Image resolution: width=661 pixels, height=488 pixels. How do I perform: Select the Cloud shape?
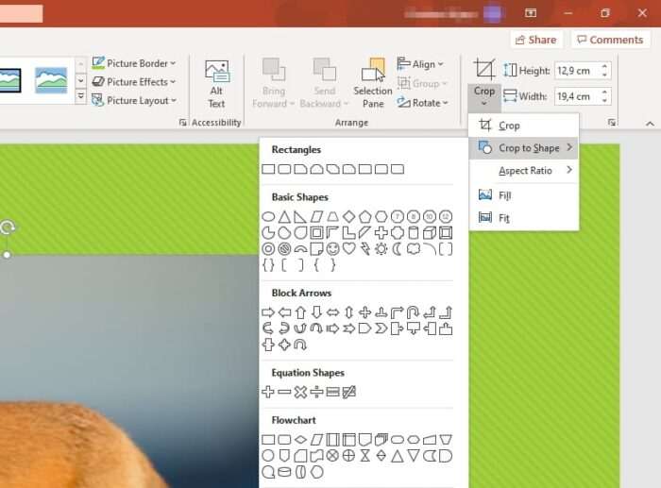pyautogui.click(x=414, y=248)
